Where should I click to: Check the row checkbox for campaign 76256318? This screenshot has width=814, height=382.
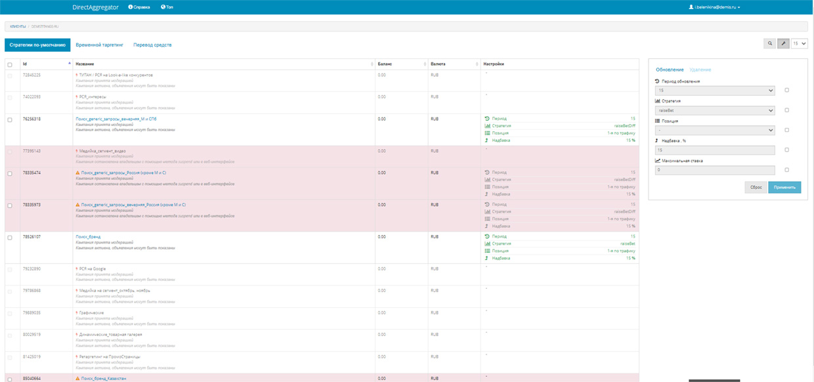[10, 119]
